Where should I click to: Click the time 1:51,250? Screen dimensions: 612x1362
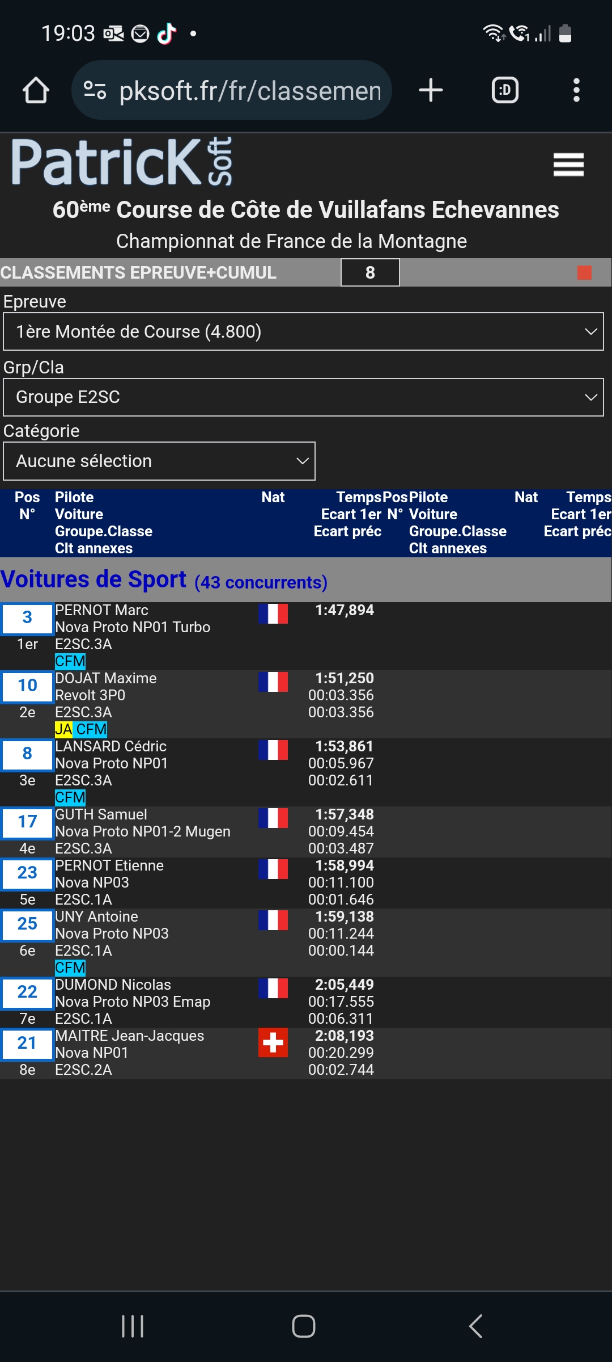coord(345,678)
